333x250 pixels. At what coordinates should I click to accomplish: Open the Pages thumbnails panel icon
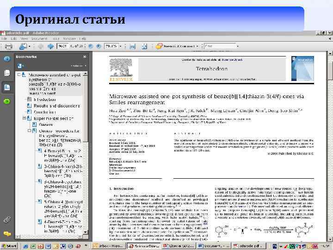[x=7, y=73]
